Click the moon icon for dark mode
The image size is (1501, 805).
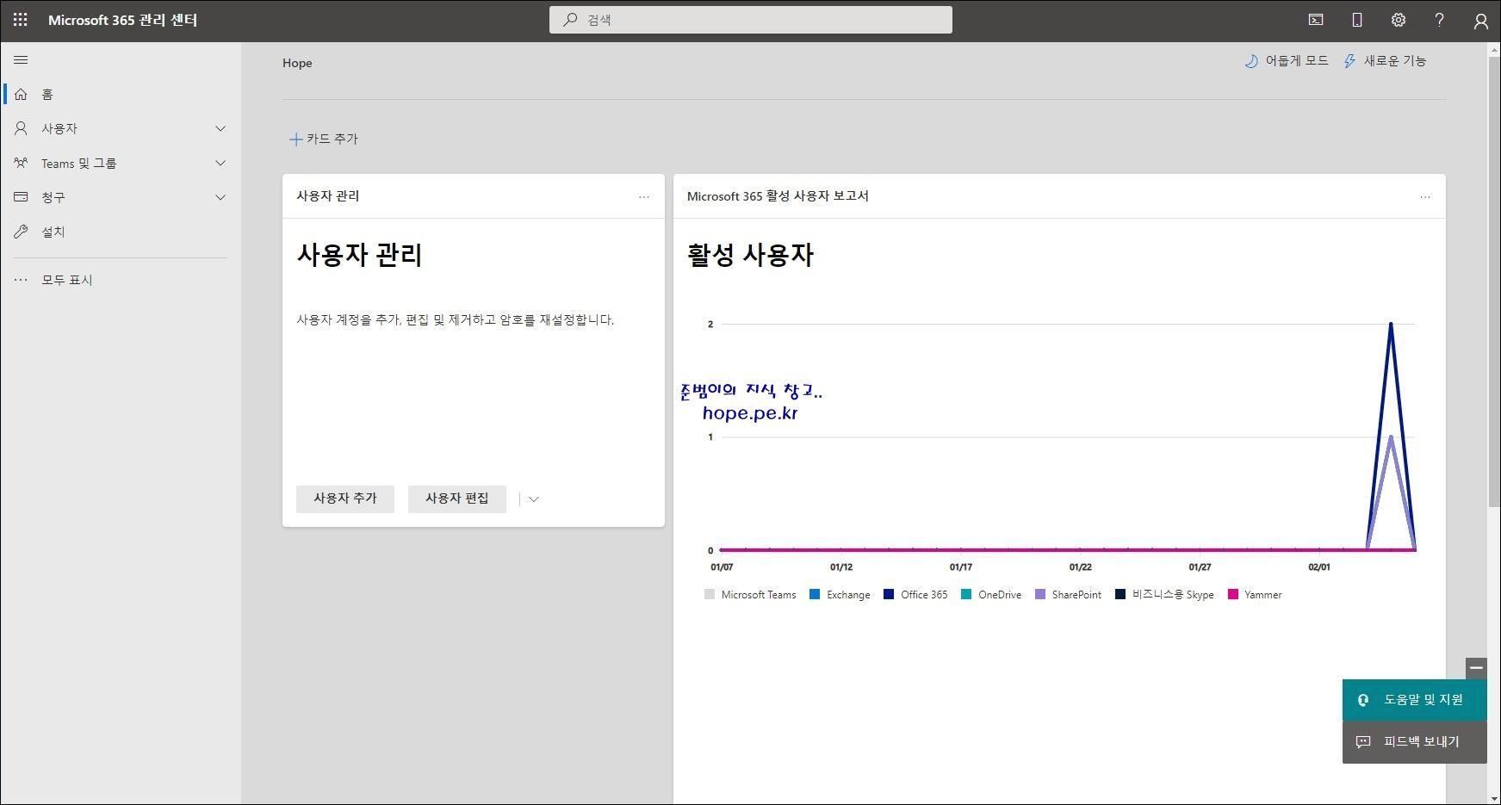pyautogui.click(x=1251, y=61)
